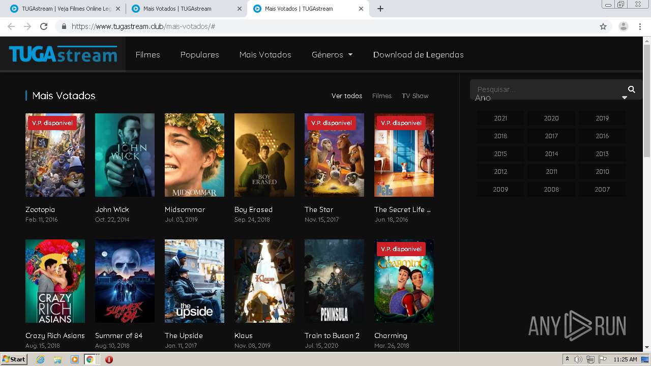
Task: Click Action Center flag icon
Action: (602, 359)
